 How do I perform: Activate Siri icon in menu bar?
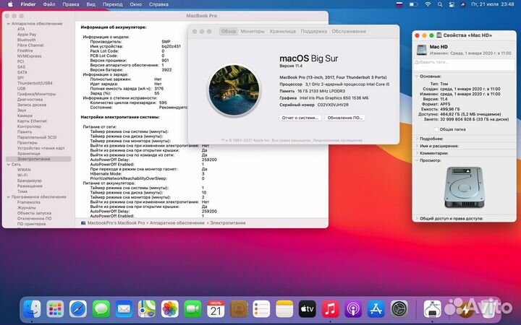point(463,4)
